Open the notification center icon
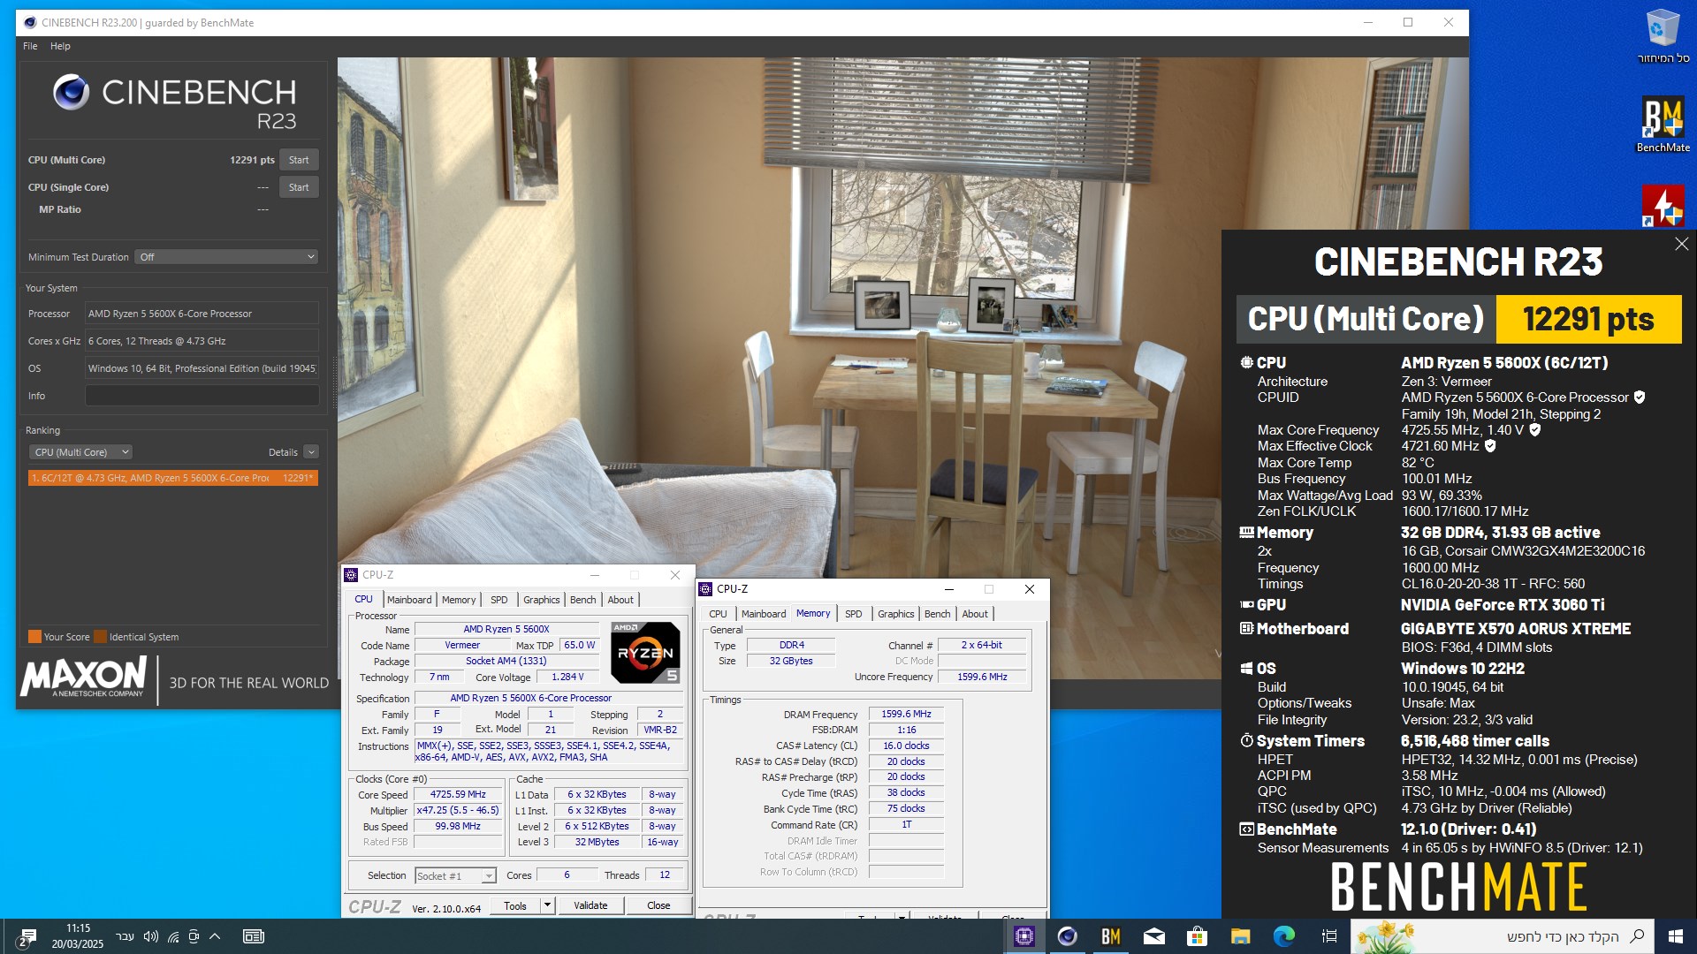 tap(26, 937)
